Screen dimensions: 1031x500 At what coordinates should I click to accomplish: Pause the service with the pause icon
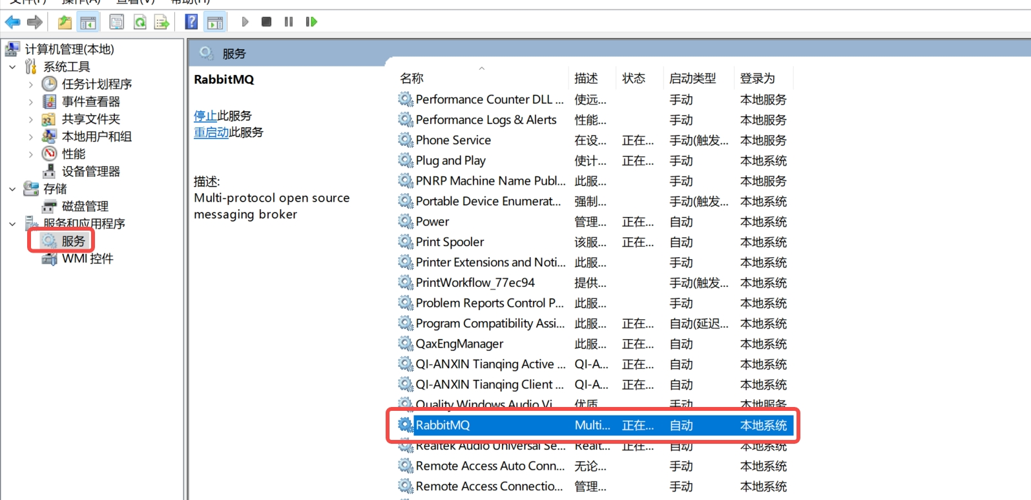point(289,22)
